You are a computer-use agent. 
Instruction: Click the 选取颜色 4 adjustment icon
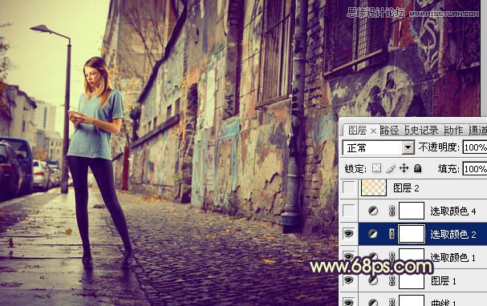pyautogui.click(x=373, y=211)
